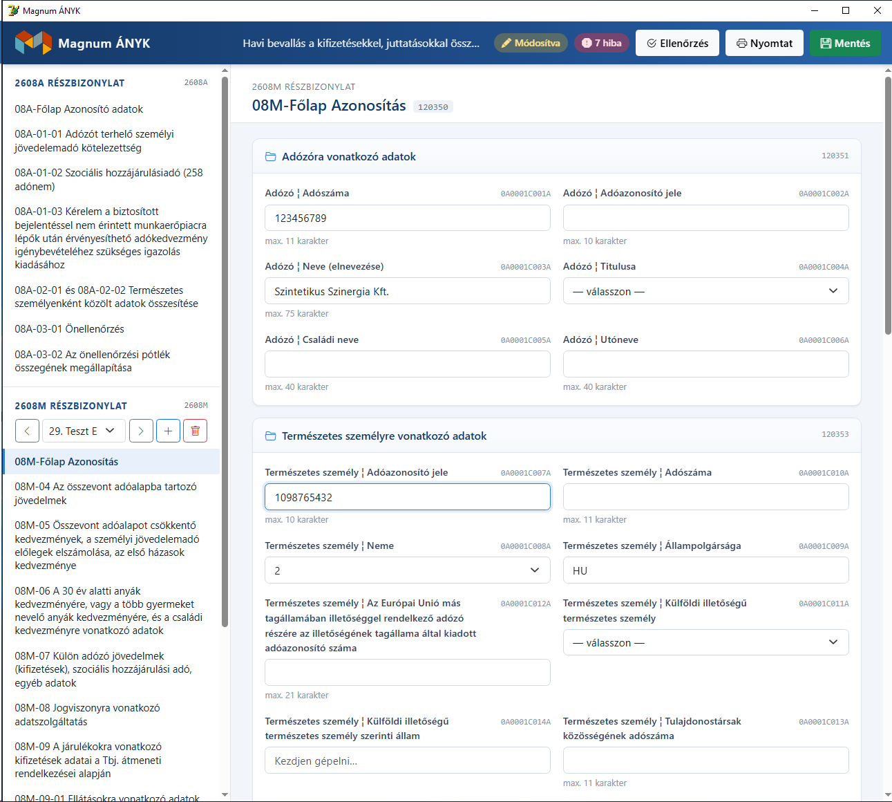Open the Külföldi illetőségű természetes személy dropdown
The image size is (892, 802).
coord(705,642)
